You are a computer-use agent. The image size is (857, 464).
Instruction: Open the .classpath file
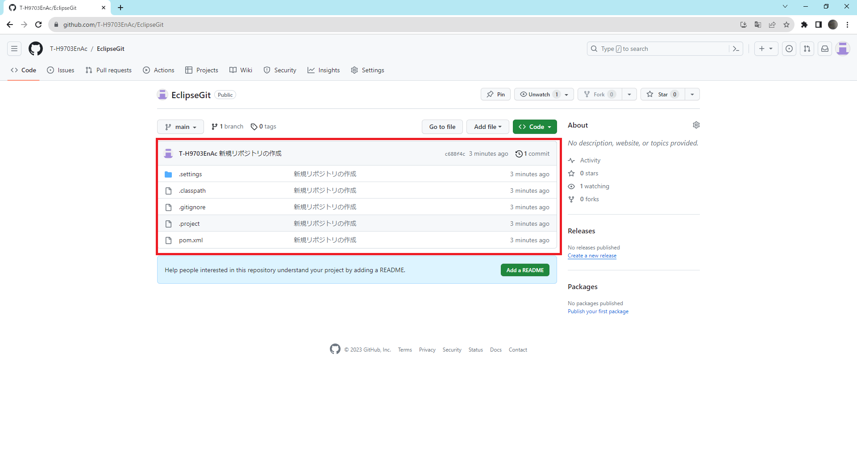tap(192, 191)
